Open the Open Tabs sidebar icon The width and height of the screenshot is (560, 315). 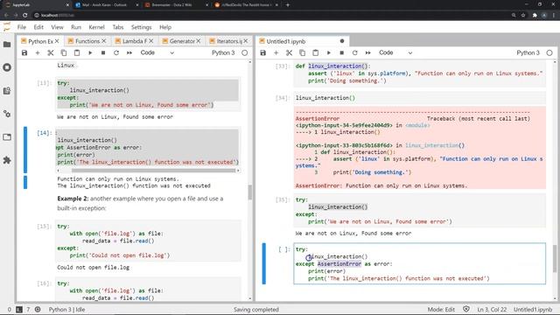point(7,137)
